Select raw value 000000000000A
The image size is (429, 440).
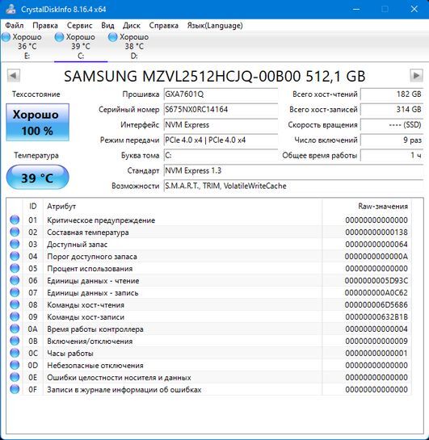[x=376, y=257]
